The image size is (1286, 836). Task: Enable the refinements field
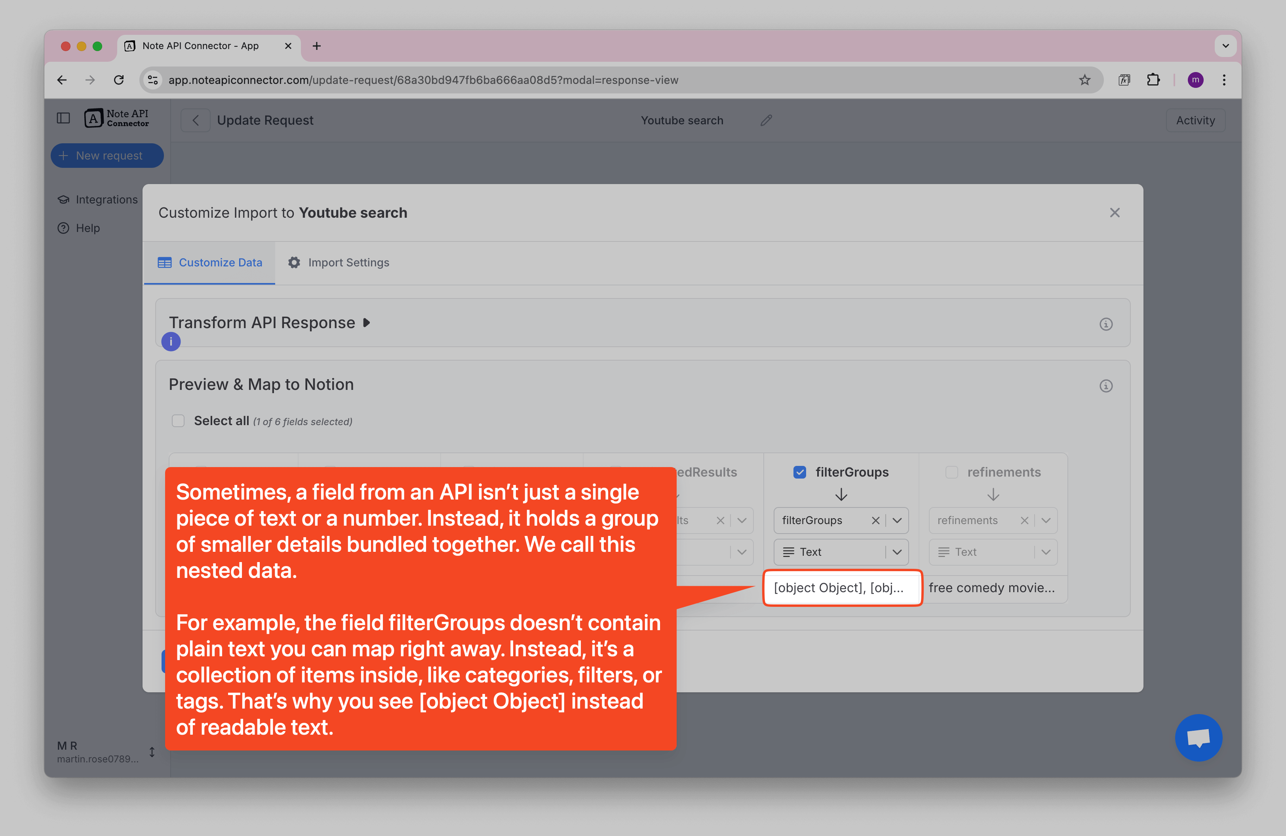(952, 472)
